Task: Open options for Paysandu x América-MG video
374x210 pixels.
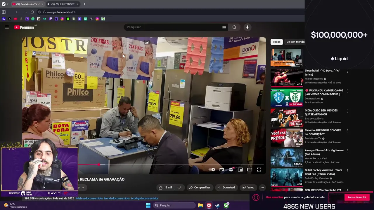Action: point(347,91)
